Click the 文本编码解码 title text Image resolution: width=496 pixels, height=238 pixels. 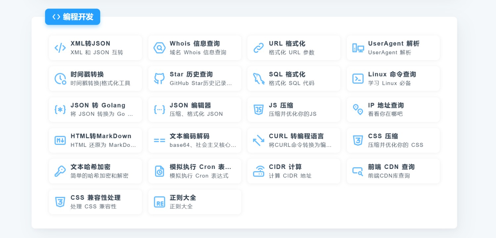coord(190,136)
